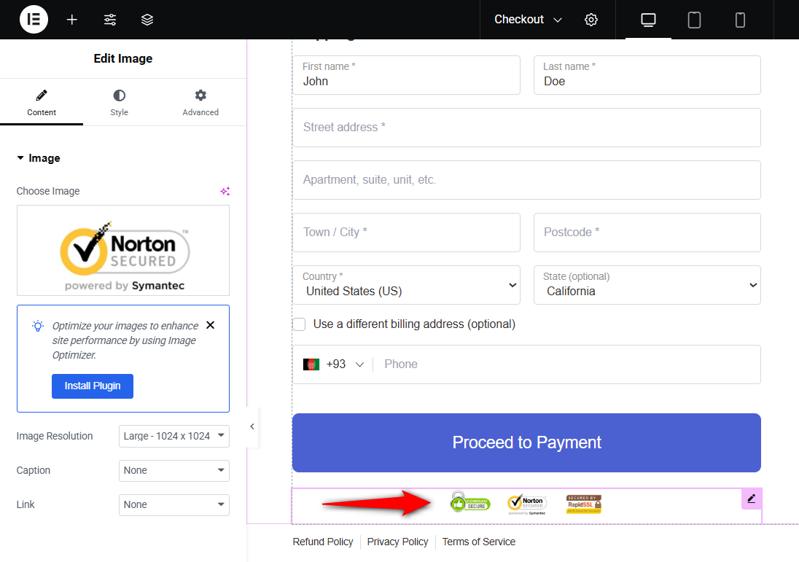Click the Postcode field
The height and width of the screenshot is (562, 799).
pos(647,233)
